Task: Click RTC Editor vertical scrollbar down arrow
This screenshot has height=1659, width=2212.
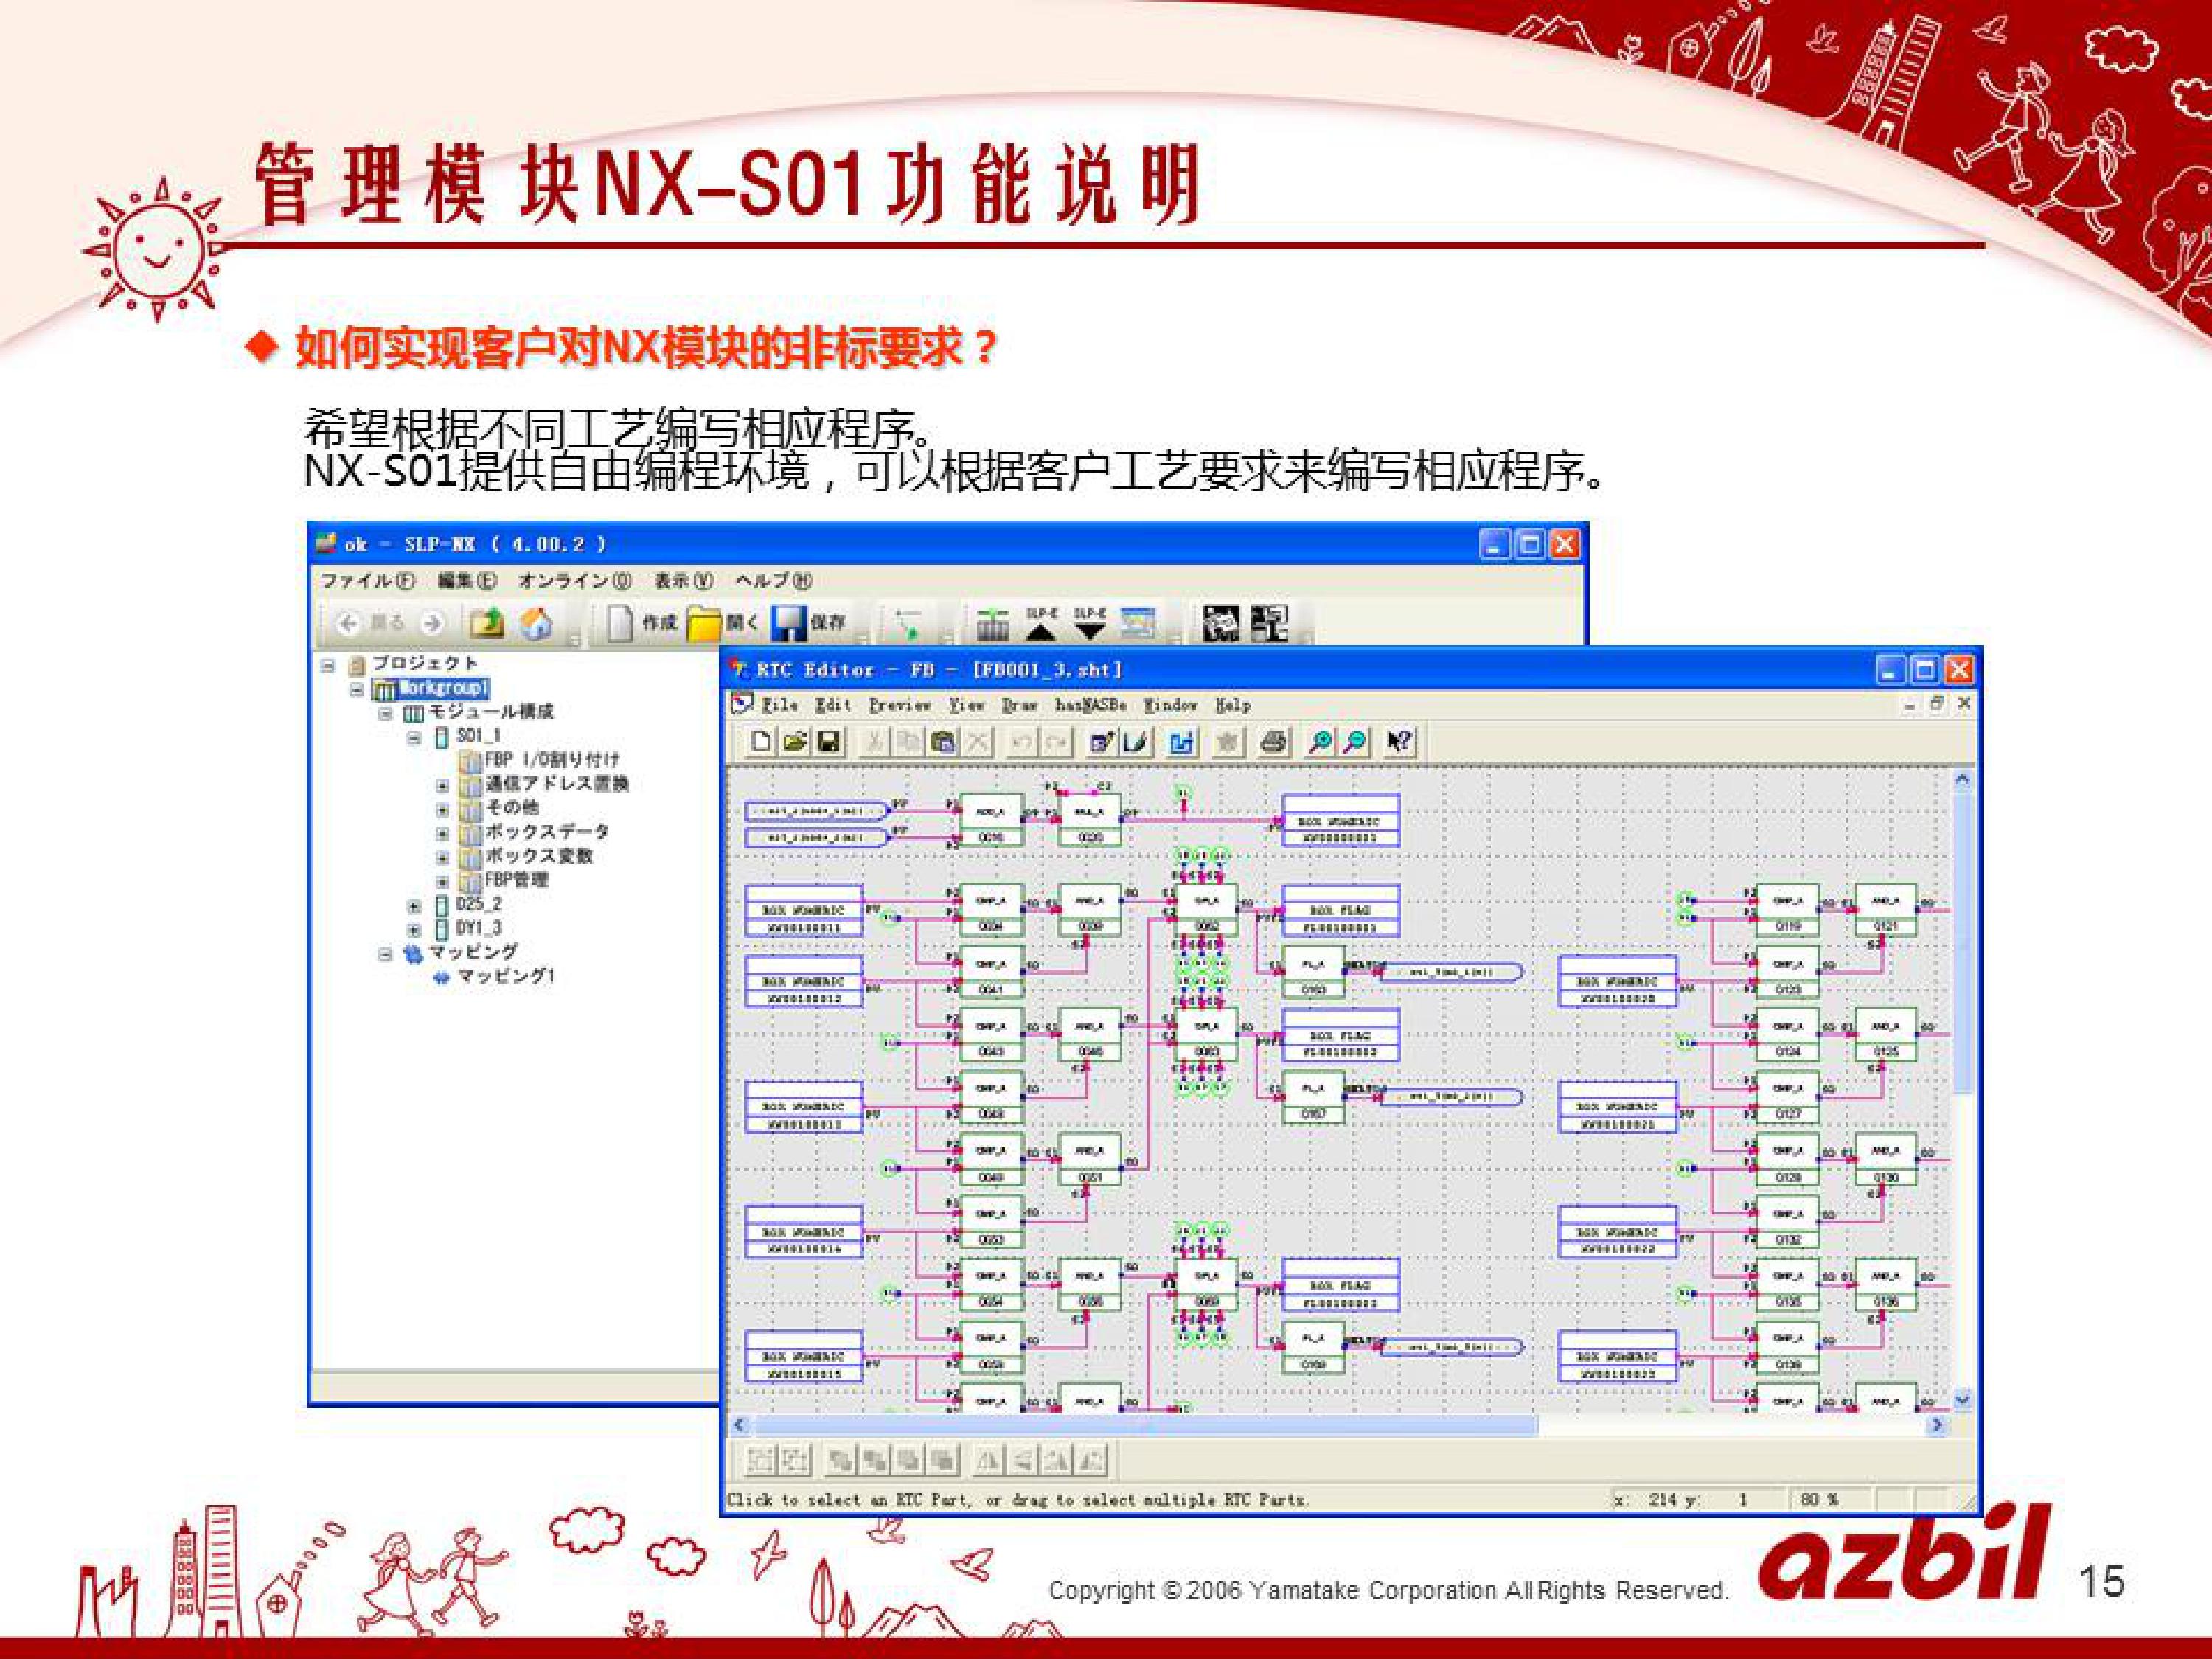Action: tap(1962, 1400)
